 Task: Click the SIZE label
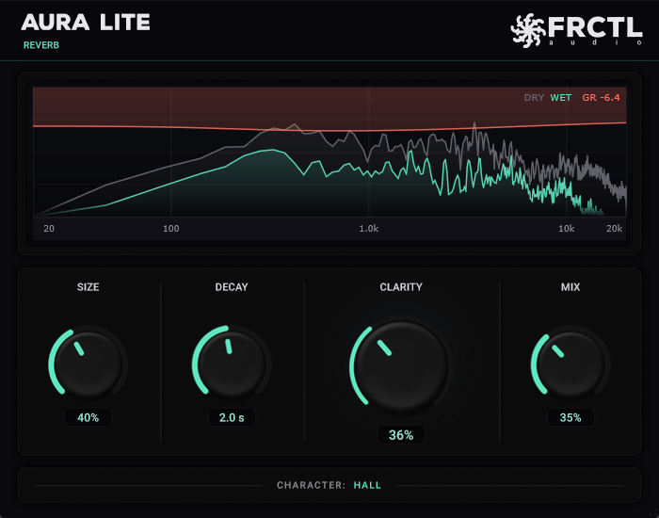coord(88,286)
